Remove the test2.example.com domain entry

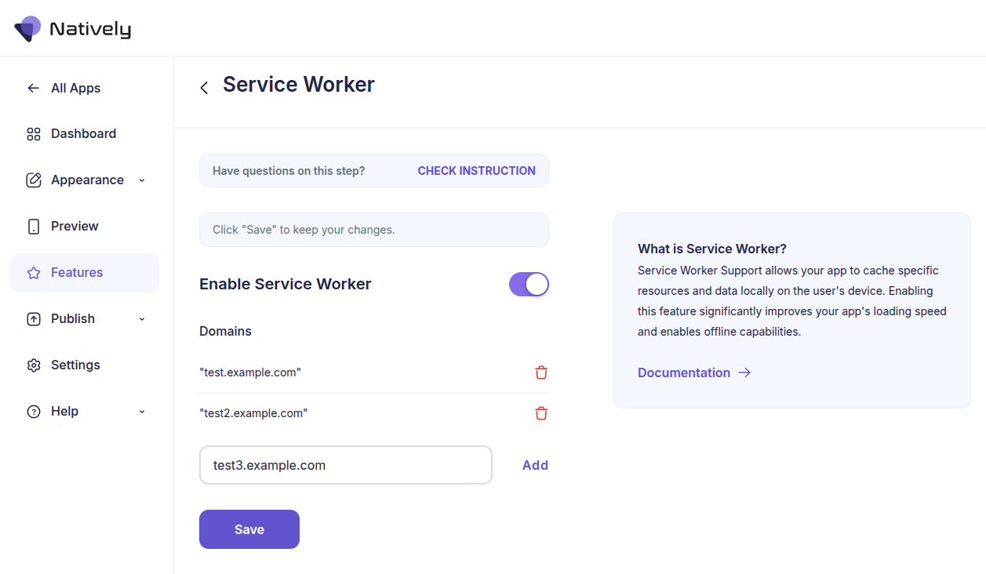541,413
